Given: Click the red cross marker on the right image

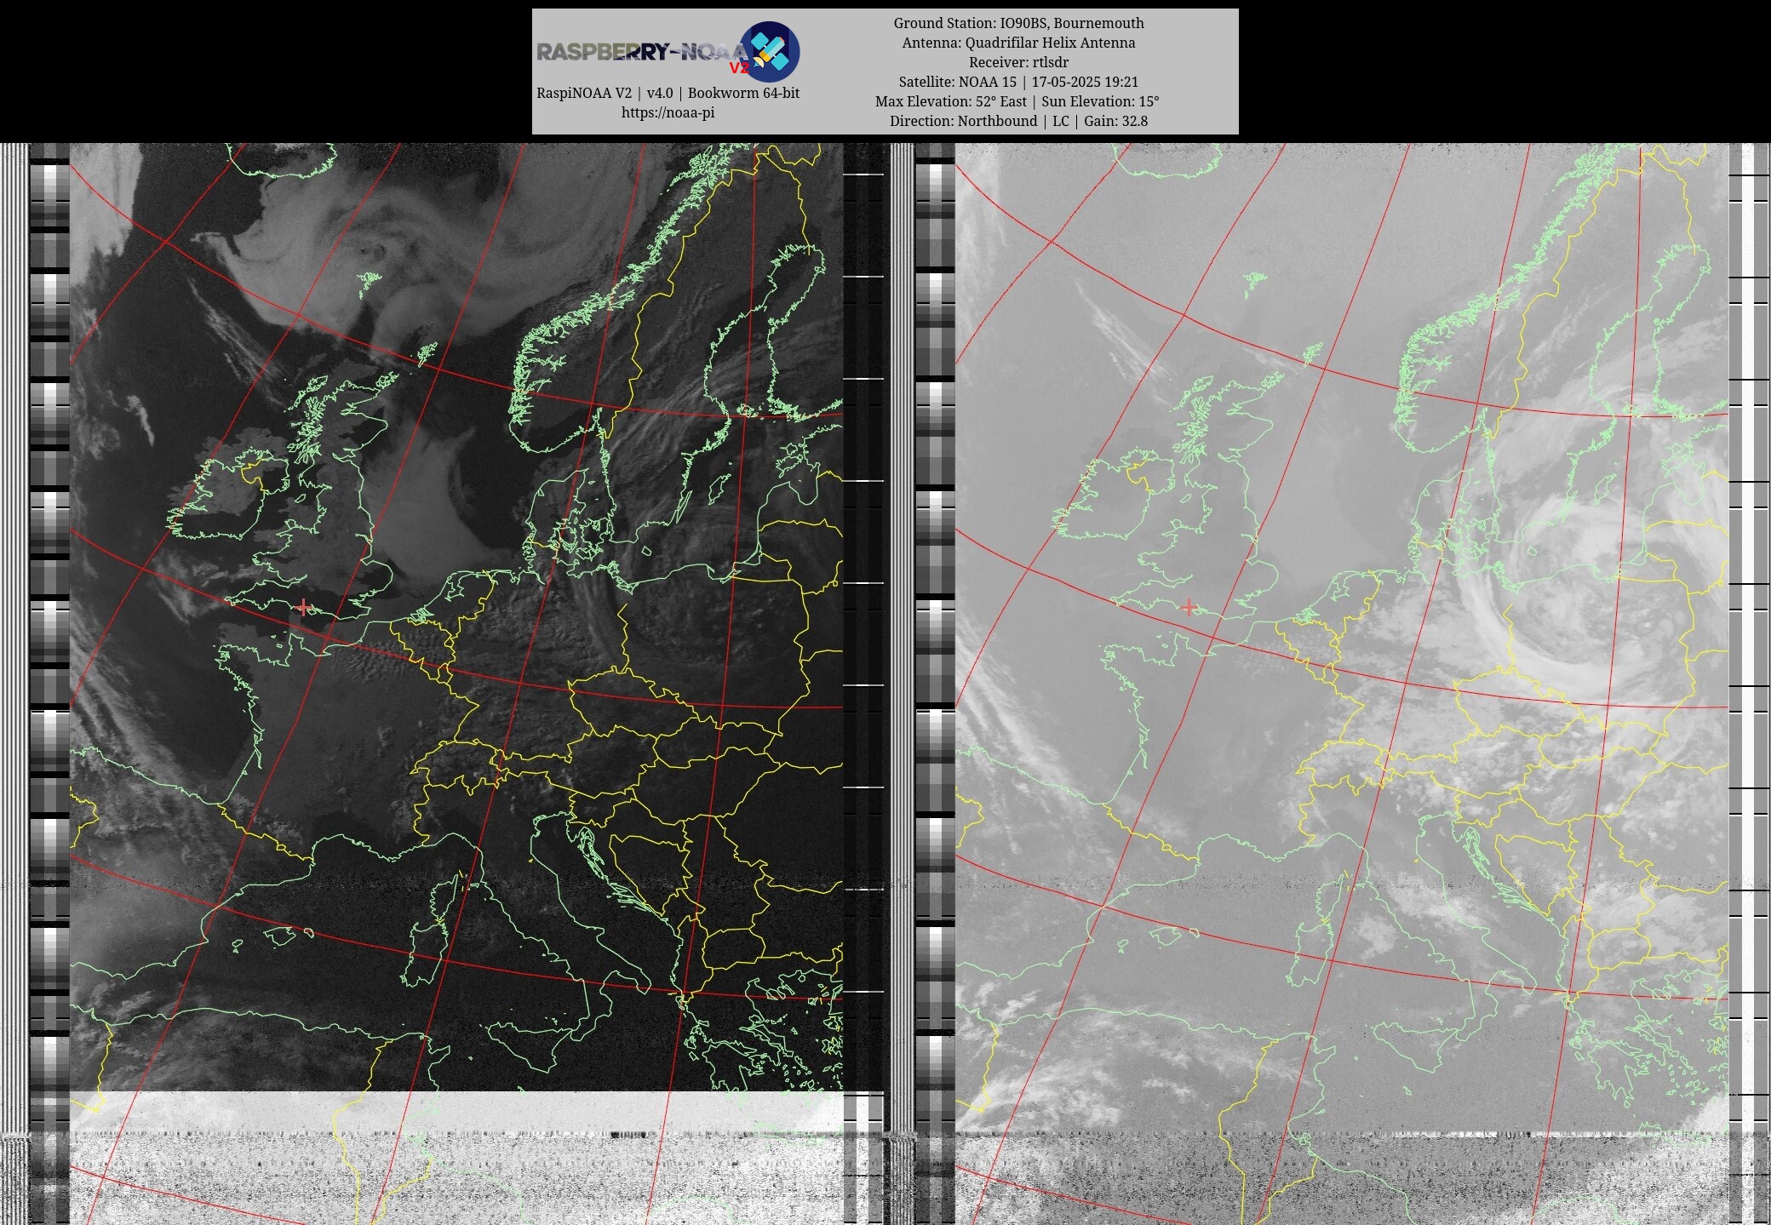Looking at the screenshot, I should pyautogui.click(x=1189, y=607).
